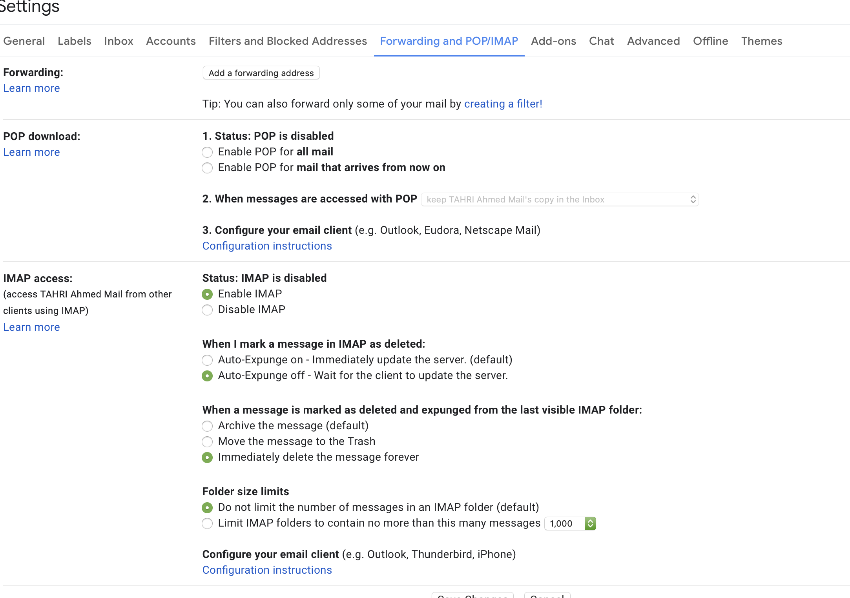Choose Move the message to the Trash
Viewport: 850px width, 598px height.
coord(207,442)
